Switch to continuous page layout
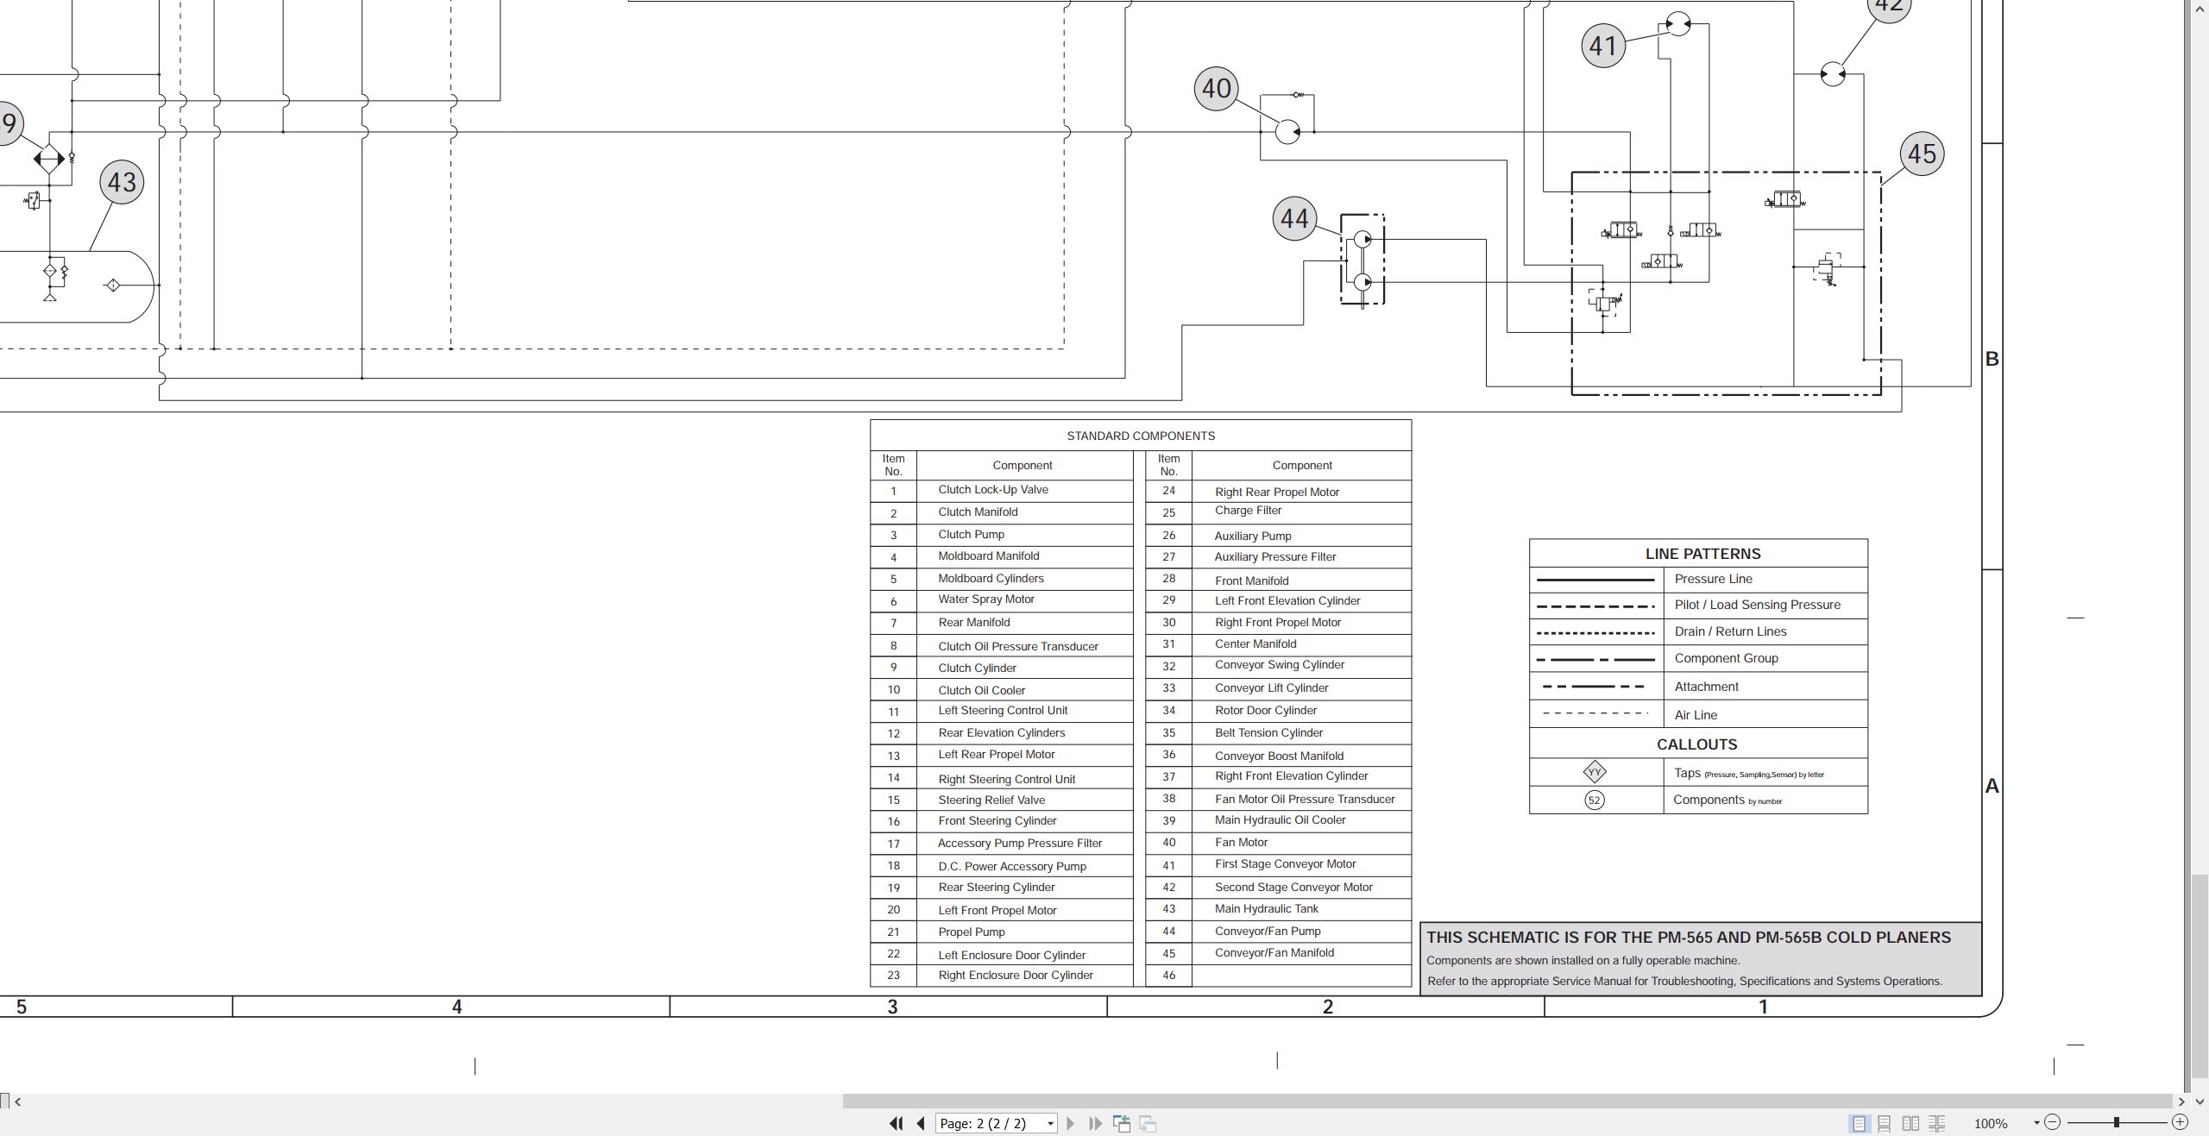2209x1136 pixels. click(x=1885, y=1123)
